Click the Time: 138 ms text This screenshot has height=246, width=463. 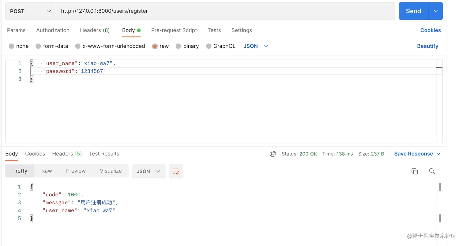click(x=337, y=154)
